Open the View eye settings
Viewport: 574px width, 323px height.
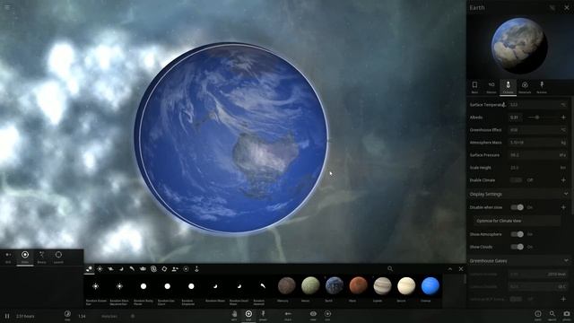(x=313, y=315)
